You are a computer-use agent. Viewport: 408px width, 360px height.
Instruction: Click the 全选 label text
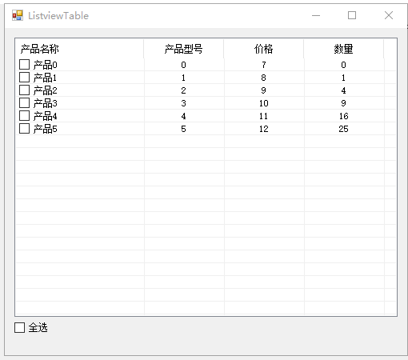pyautogui.click(x=38, y=327)
